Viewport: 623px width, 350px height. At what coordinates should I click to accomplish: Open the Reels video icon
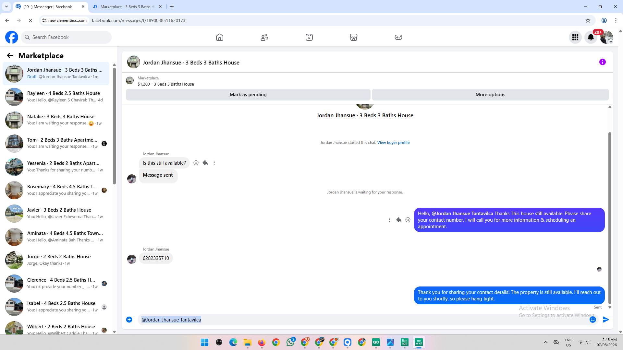pyautogui.click(x=309, y=37)
